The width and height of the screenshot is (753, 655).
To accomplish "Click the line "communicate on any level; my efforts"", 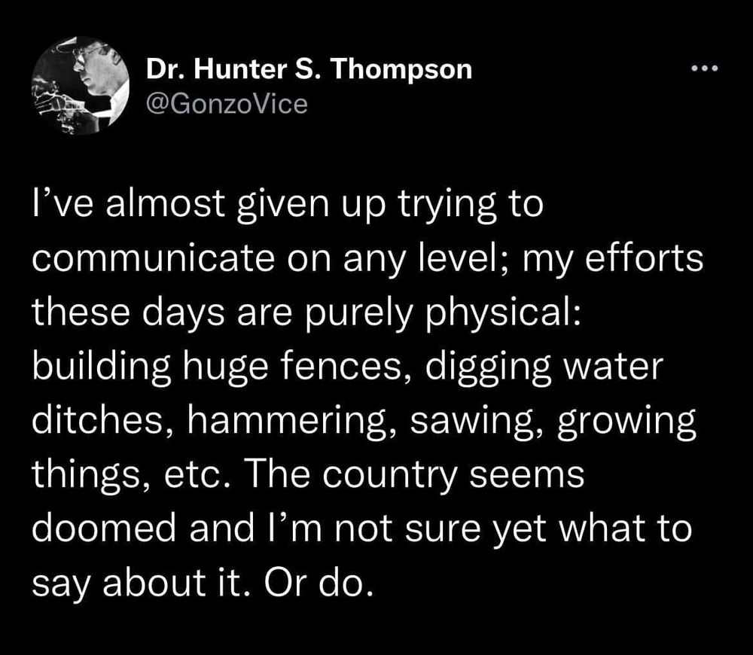I will [368, 258].
